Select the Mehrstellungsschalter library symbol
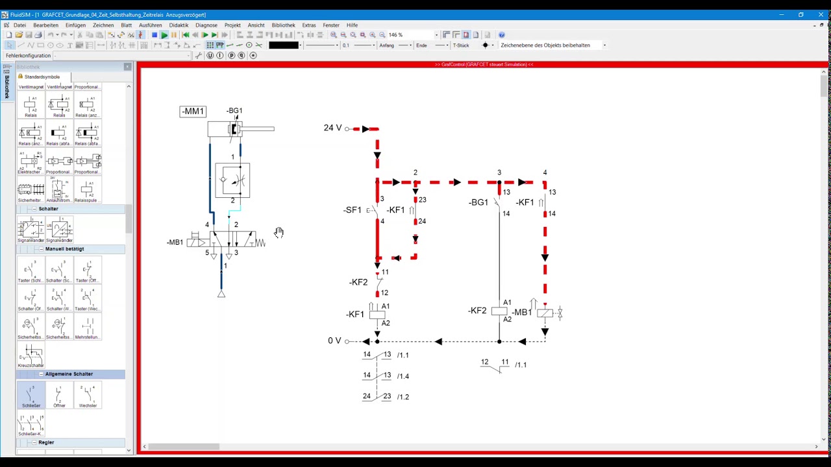831x467 pixels. 88,328
